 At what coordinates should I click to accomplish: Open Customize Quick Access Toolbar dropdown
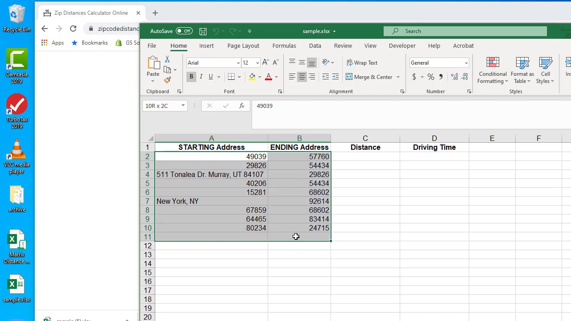point(249,31)
